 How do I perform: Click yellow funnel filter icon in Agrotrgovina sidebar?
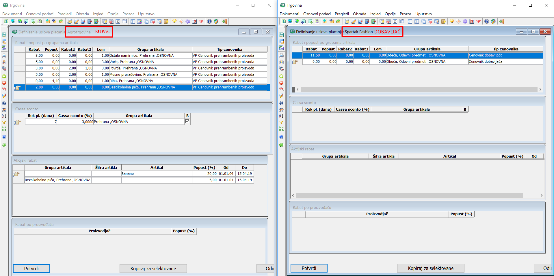pyautogui.click(x=4, y=122)
